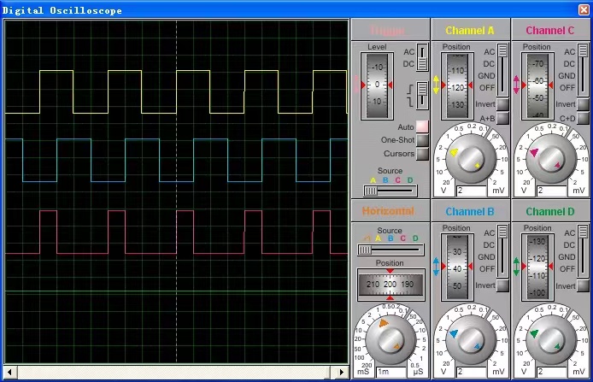Click the GND label in Channel A
Viewport: 593px width, 382px height.
(486, 76)
